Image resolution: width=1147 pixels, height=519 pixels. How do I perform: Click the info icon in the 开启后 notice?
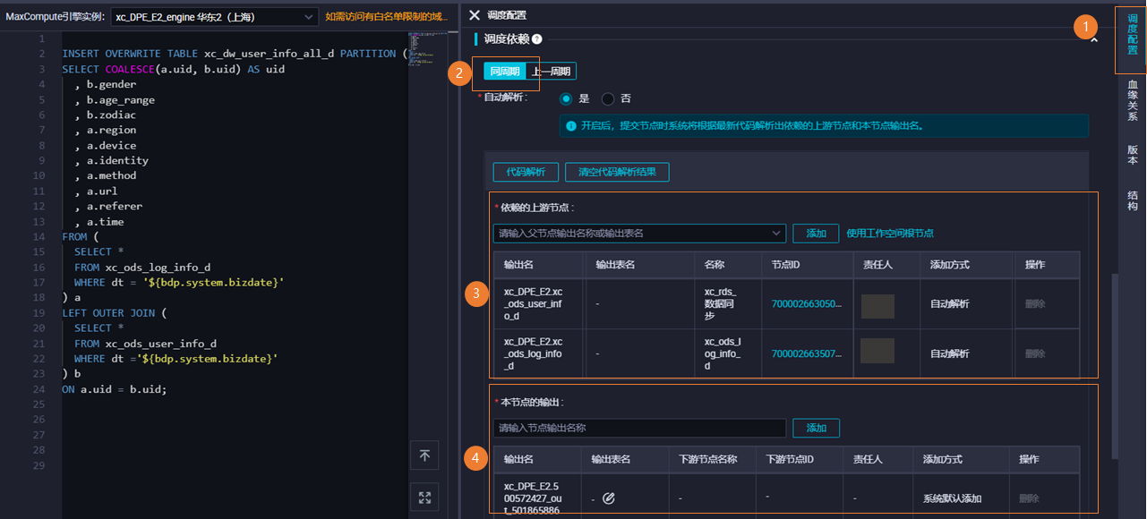[x=570, y=126]
